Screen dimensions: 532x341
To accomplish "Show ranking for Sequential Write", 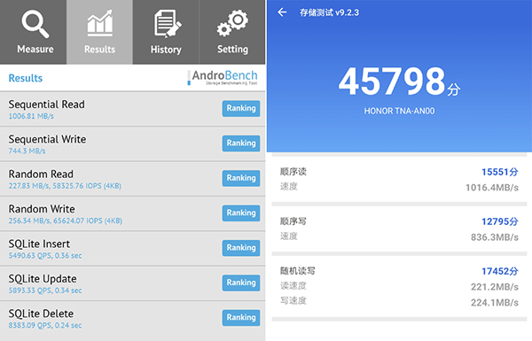I will [241, 143].
